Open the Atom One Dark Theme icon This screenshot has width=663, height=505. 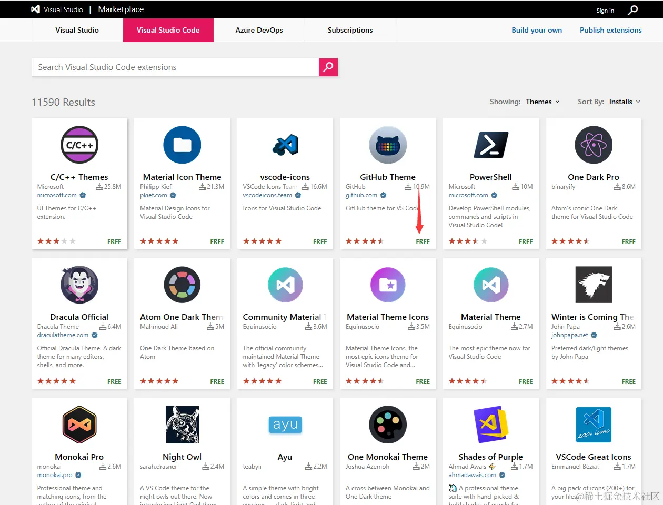[182, 285]
